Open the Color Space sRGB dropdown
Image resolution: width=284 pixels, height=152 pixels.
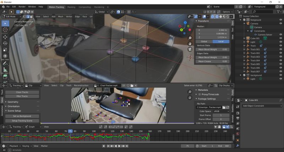tap(221, 112)
